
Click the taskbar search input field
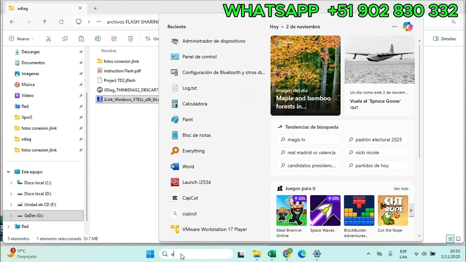[196, 254]
